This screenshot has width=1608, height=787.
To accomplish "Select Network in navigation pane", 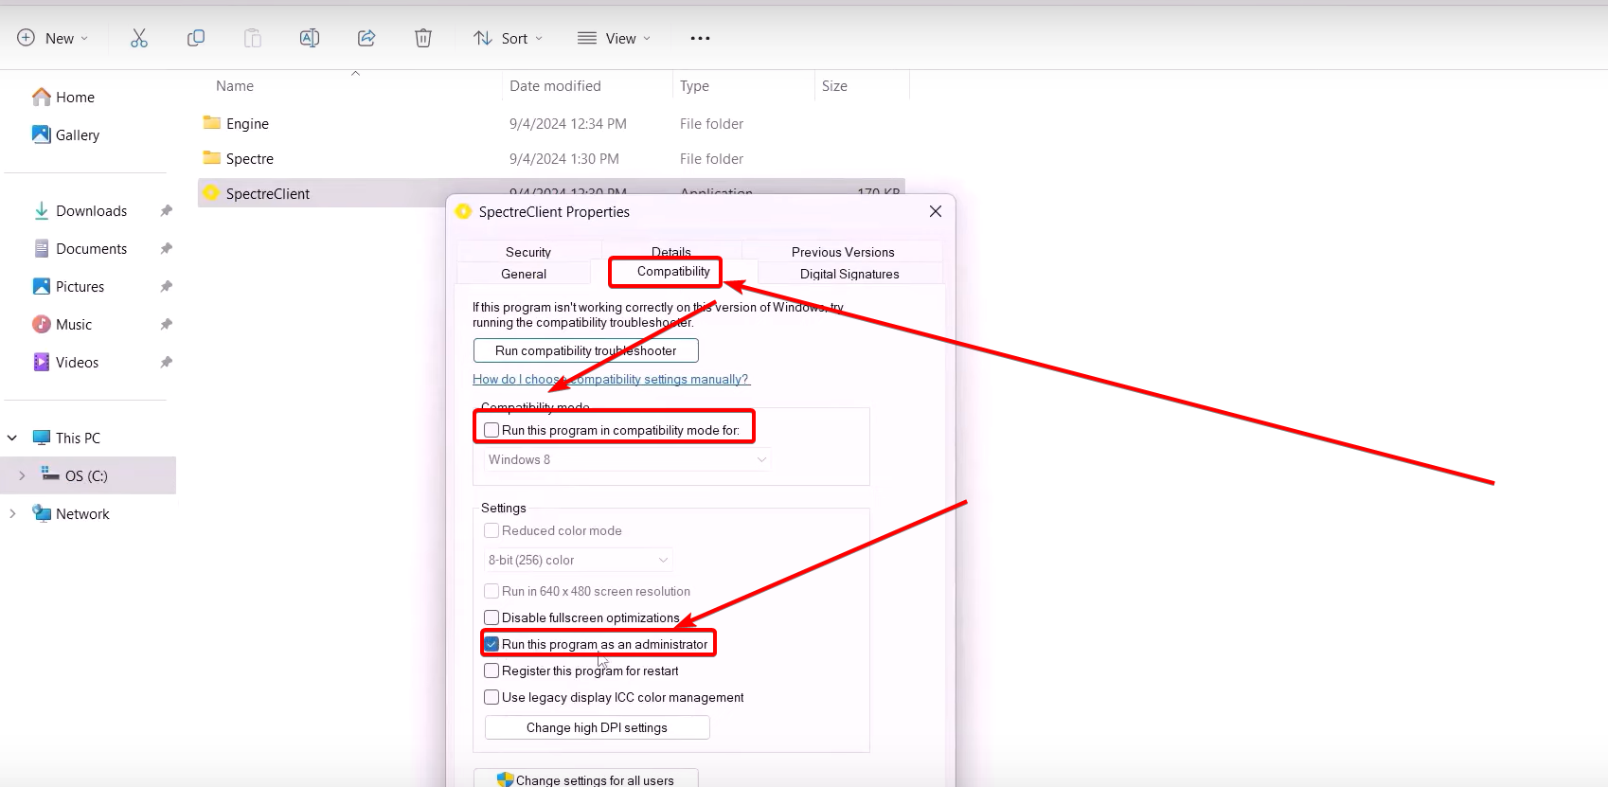I will click(x=82, y=513).
